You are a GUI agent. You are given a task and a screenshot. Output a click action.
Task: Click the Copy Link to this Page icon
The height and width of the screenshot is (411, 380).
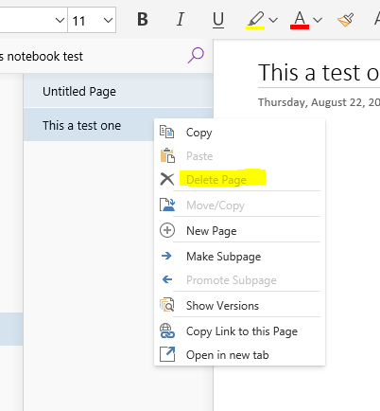click(167, 331)
